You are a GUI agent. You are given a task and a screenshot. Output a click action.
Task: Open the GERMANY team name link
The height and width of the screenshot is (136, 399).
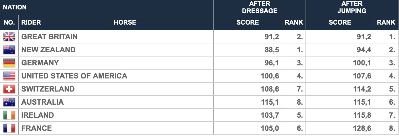click(40, 63)
